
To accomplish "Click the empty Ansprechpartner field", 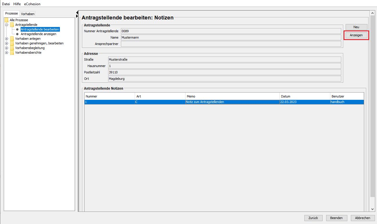I will [x=231, y=44].
